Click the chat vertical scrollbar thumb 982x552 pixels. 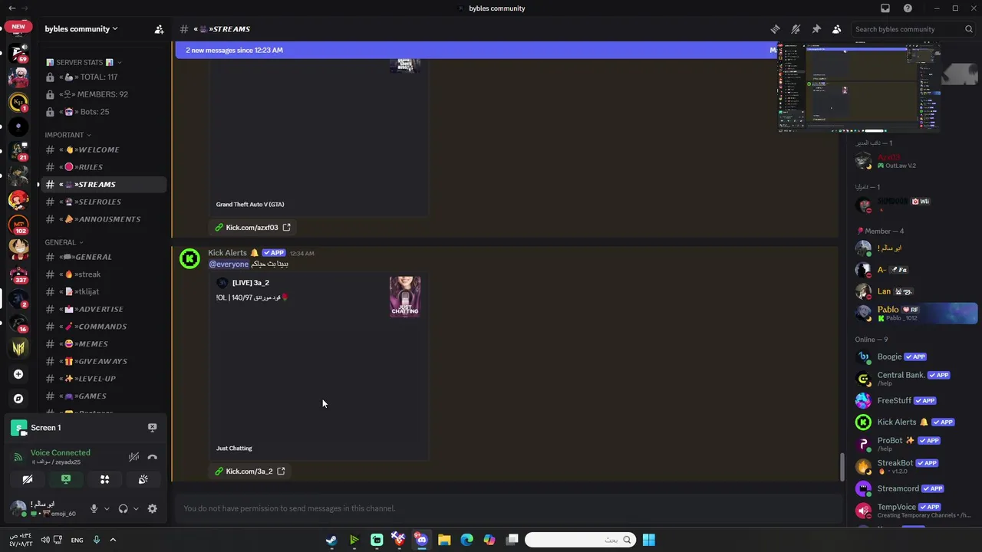842,466
